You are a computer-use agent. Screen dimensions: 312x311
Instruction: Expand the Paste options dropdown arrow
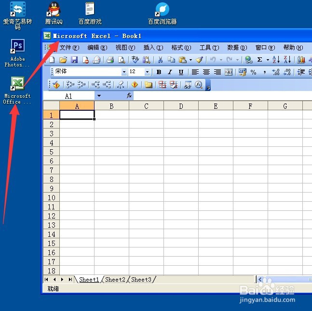point(190,60)
